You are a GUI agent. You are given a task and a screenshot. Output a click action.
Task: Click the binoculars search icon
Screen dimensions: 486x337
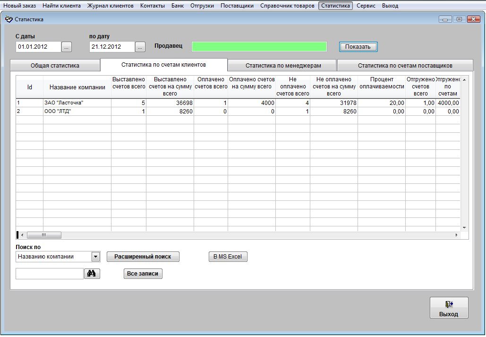92,274
